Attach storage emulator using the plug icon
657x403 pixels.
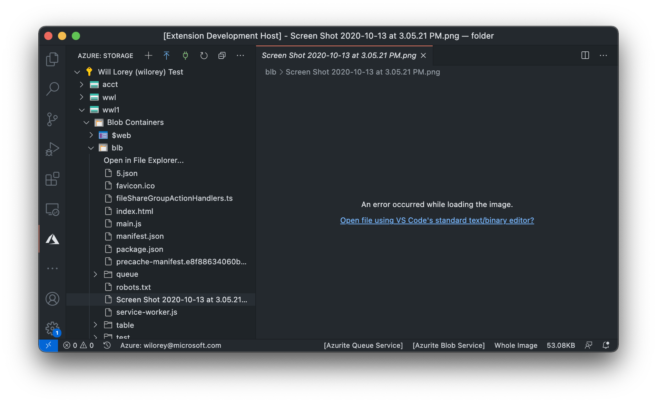click(185, 56)
